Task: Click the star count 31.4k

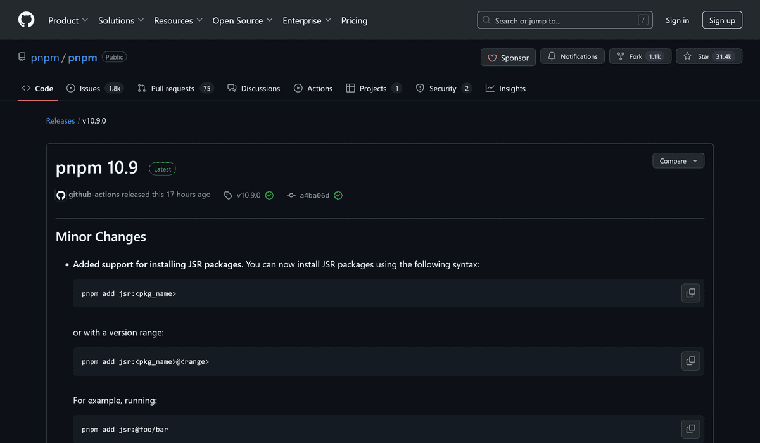Action: click(723, 56)
